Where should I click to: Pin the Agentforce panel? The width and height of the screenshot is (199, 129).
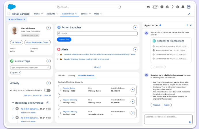click(187, 25)
